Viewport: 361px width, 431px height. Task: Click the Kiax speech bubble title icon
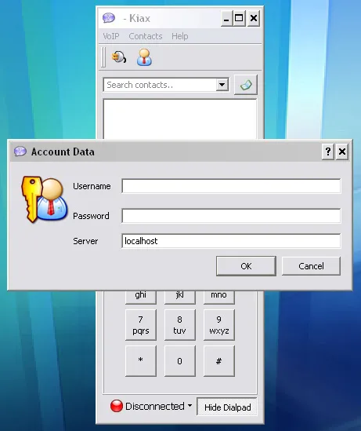click(x=109, y=18)
